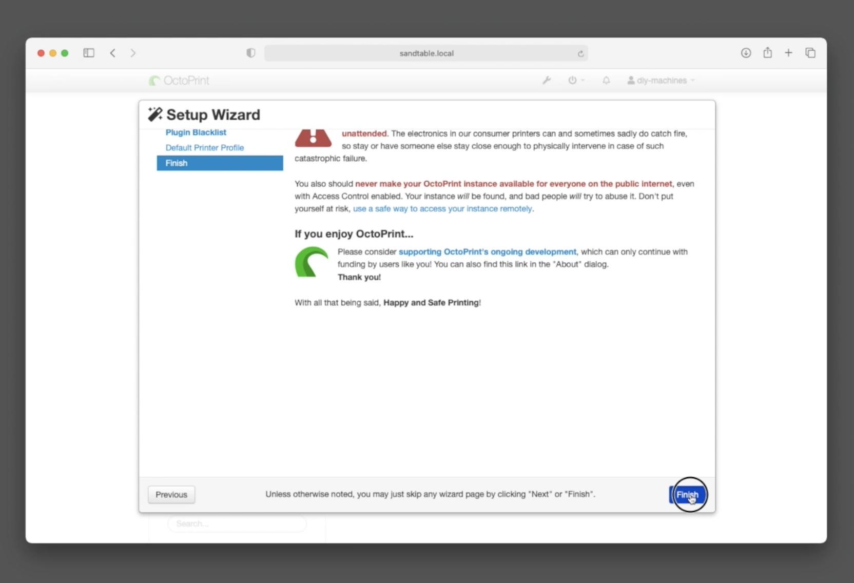
Task: Click the Previous button
Action: (171, 495)
